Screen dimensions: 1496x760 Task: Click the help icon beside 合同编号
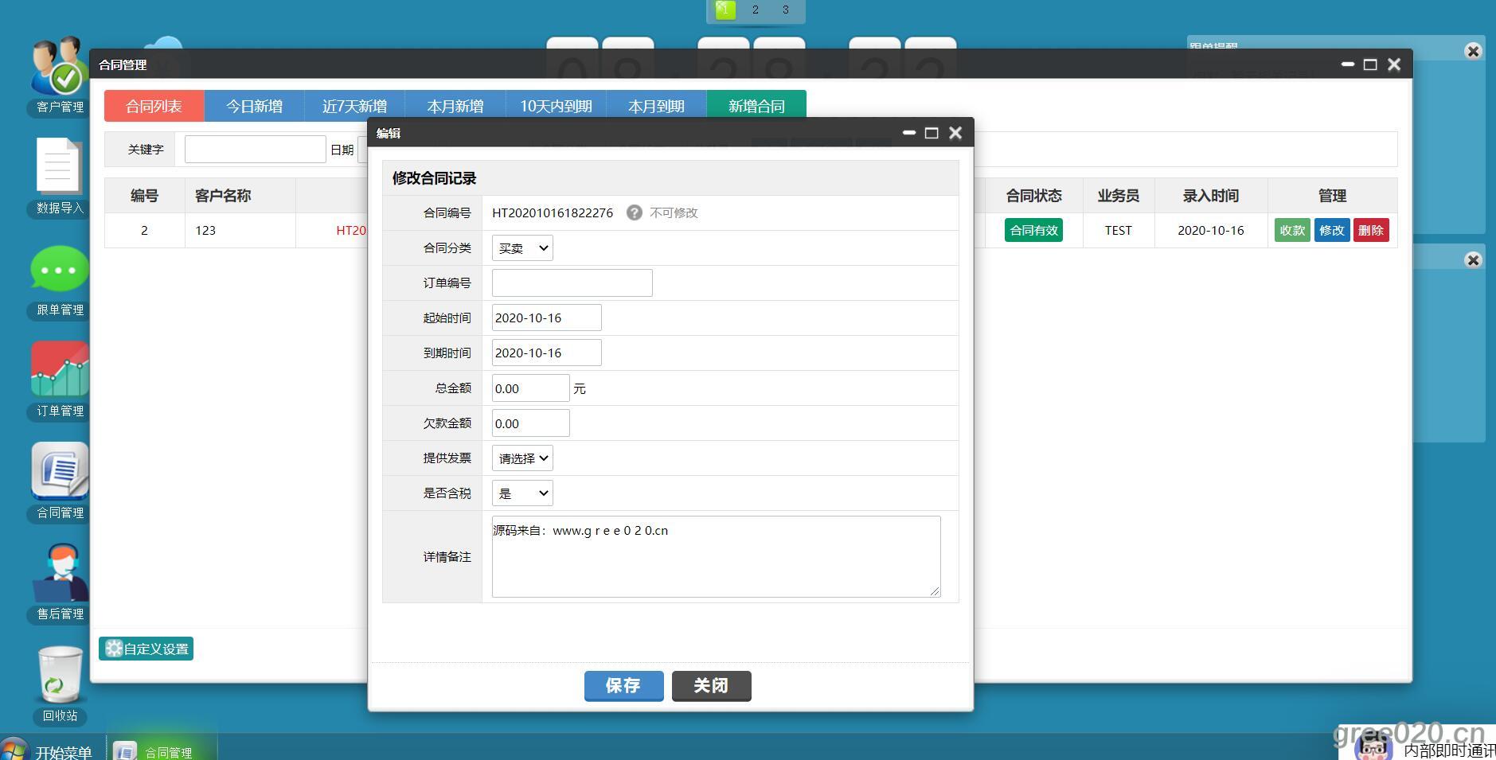pyautogui.click(x=634, y=212)
